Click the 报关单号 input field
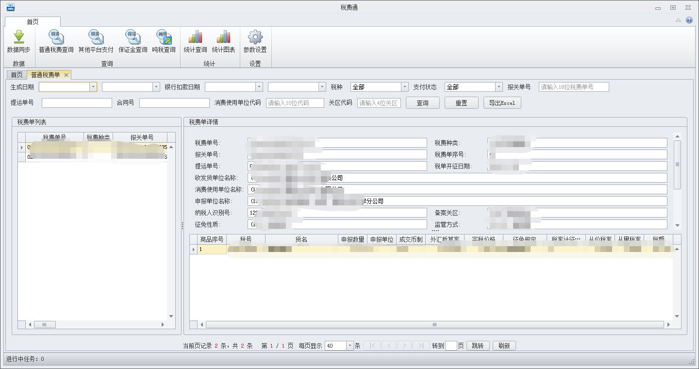 tap(574, 87)
